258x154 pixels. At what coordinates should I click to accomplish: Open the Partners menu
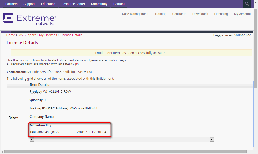click(11, 4)
